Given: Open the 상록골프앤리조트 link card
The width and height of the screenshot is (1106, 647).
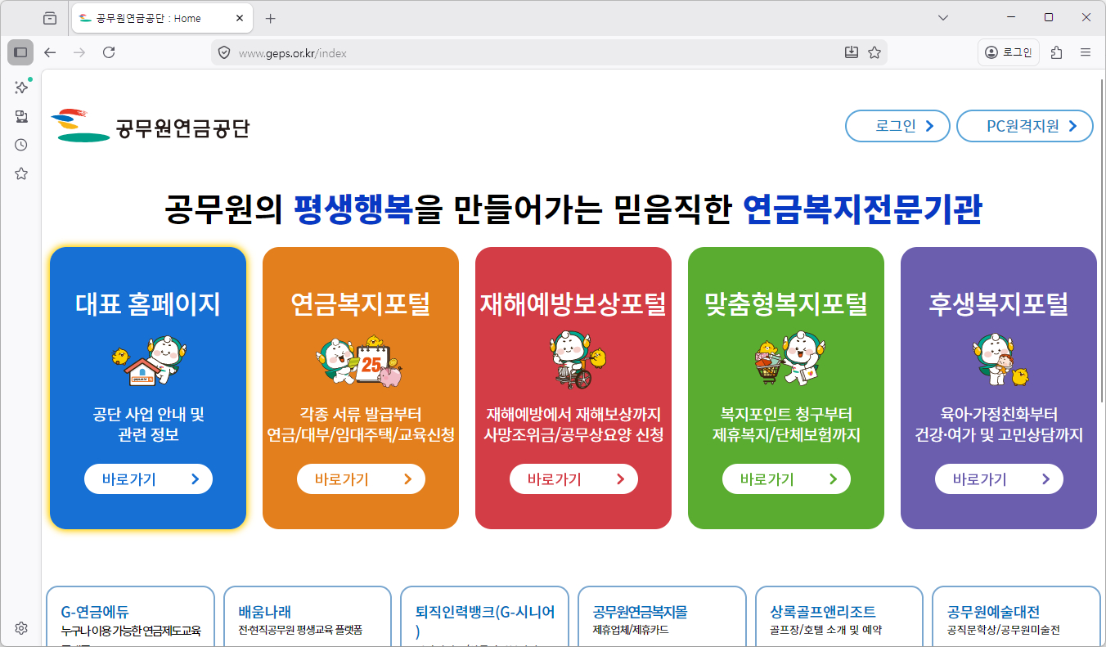Looking at the screenshot, I should [x=840, y=617].
